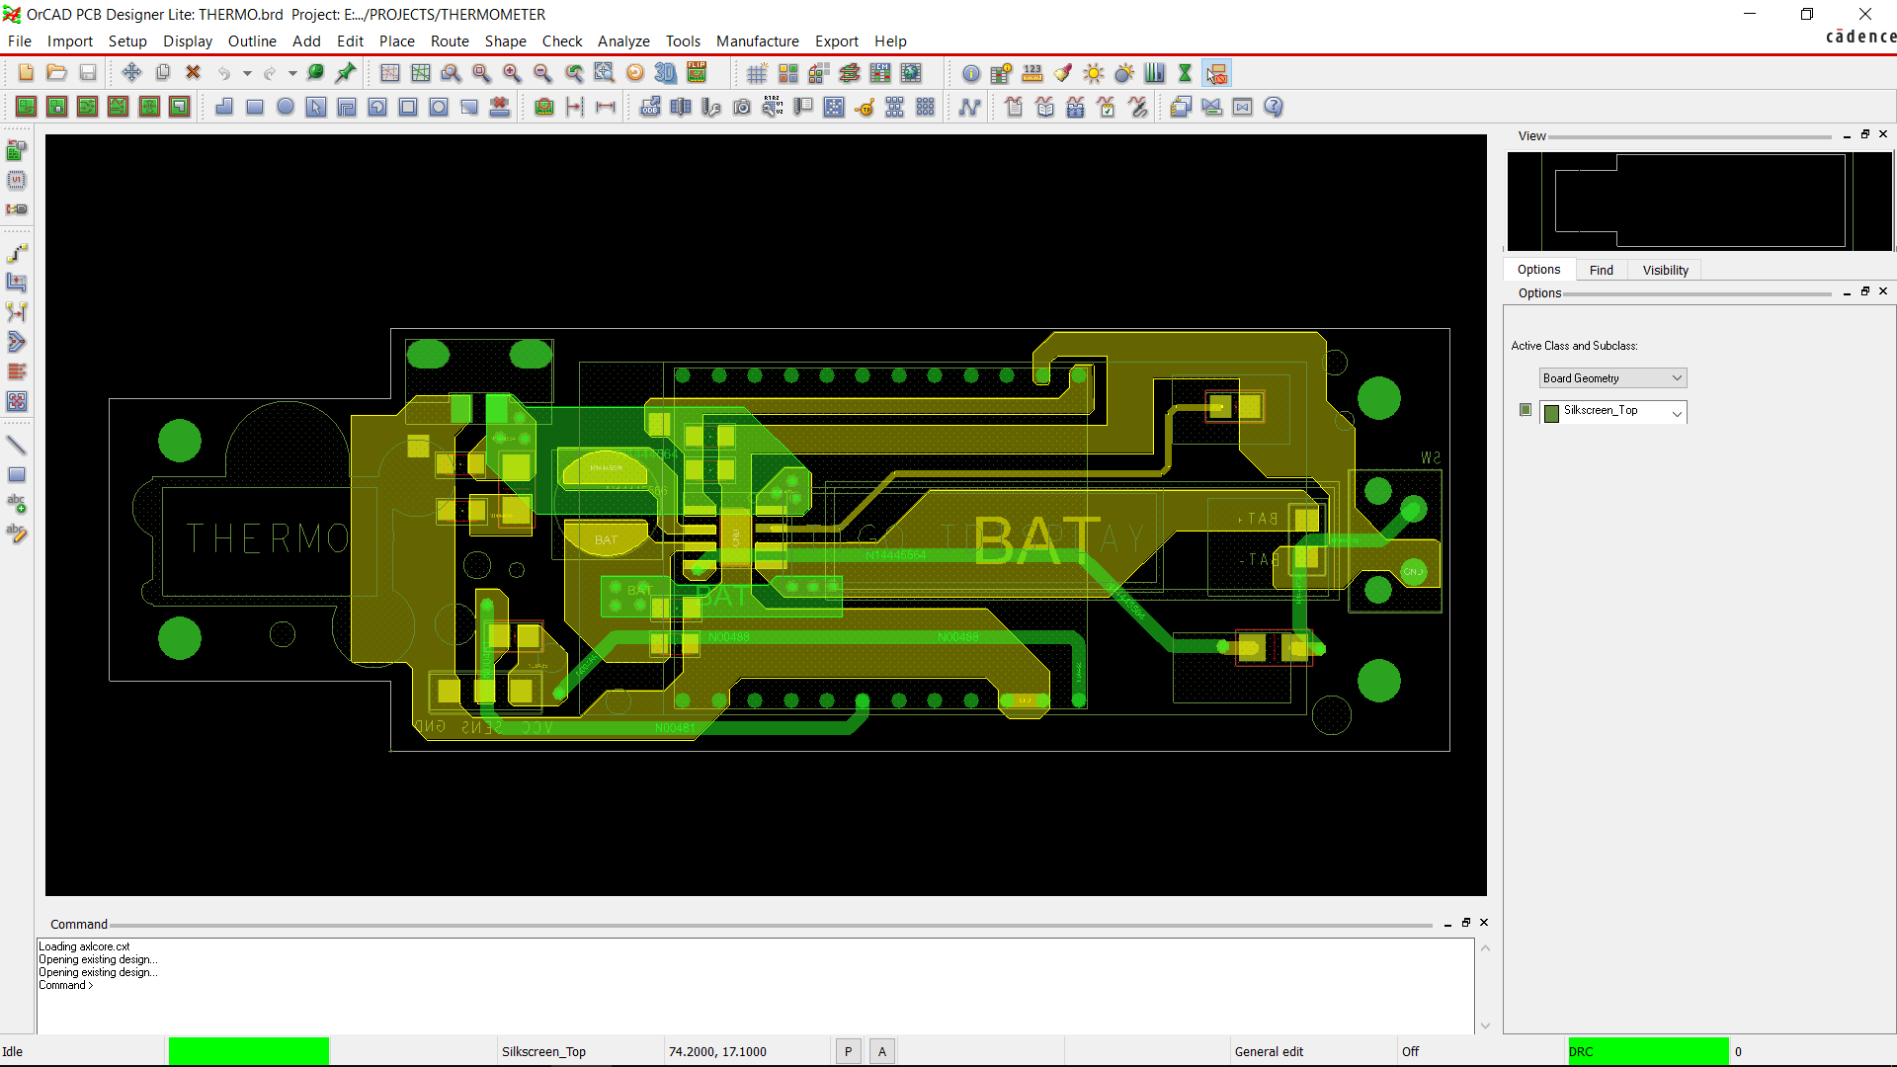
Task: Toggle the Silkscreen_Top subclass visibility checkbox
Action: (1526, 410)
